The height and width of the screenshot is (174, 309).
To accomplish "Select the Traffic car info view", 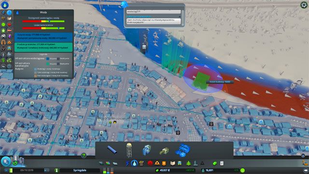I will [3, 36].
